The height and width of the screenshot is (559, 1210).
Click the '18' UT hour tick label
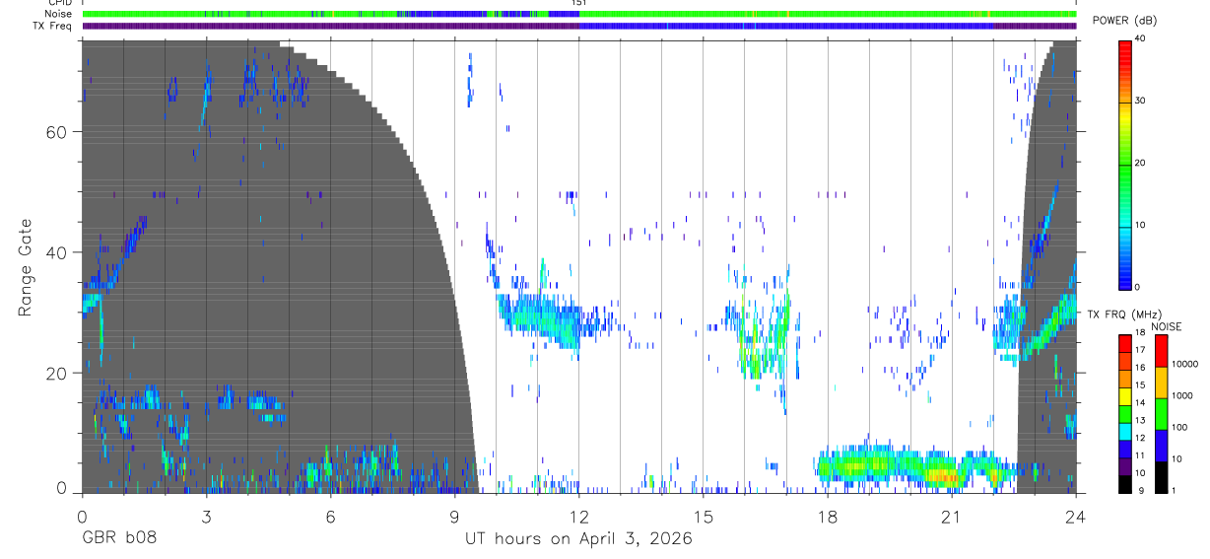pos(827,515)
